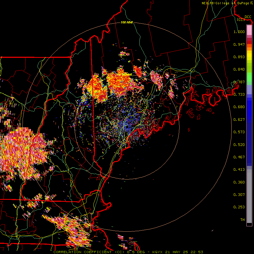Viewport: 254px width, 254px height.
Task: Click the 0.840 scale value
Action: pyautogui.click(x=239, y=69)
